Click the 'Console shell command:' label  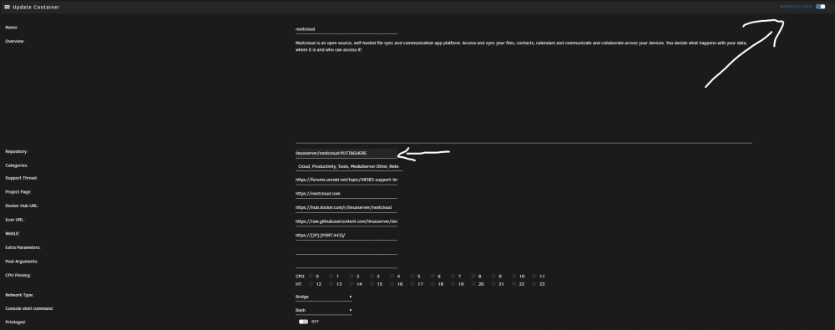pos(29,308)
